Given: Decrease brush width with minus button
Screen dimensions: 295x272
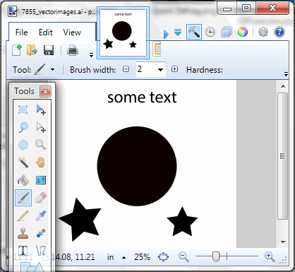Looking at the screenshot, I should tap(126, 69).
